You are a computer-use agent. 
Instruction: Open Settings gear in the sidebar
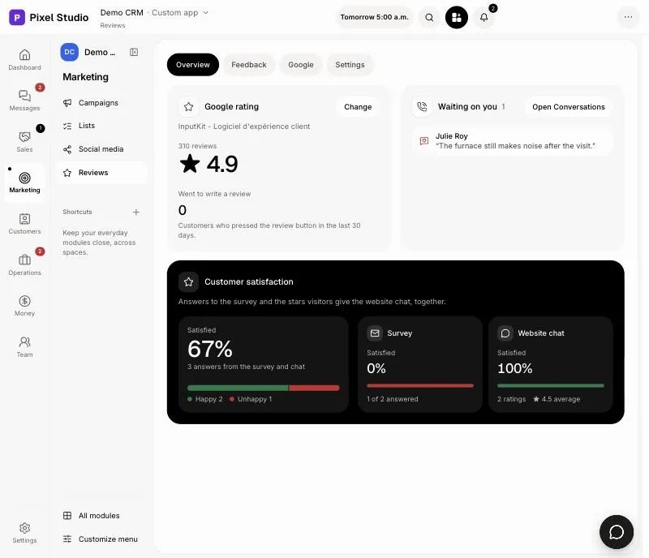click(x=24, y=533)
